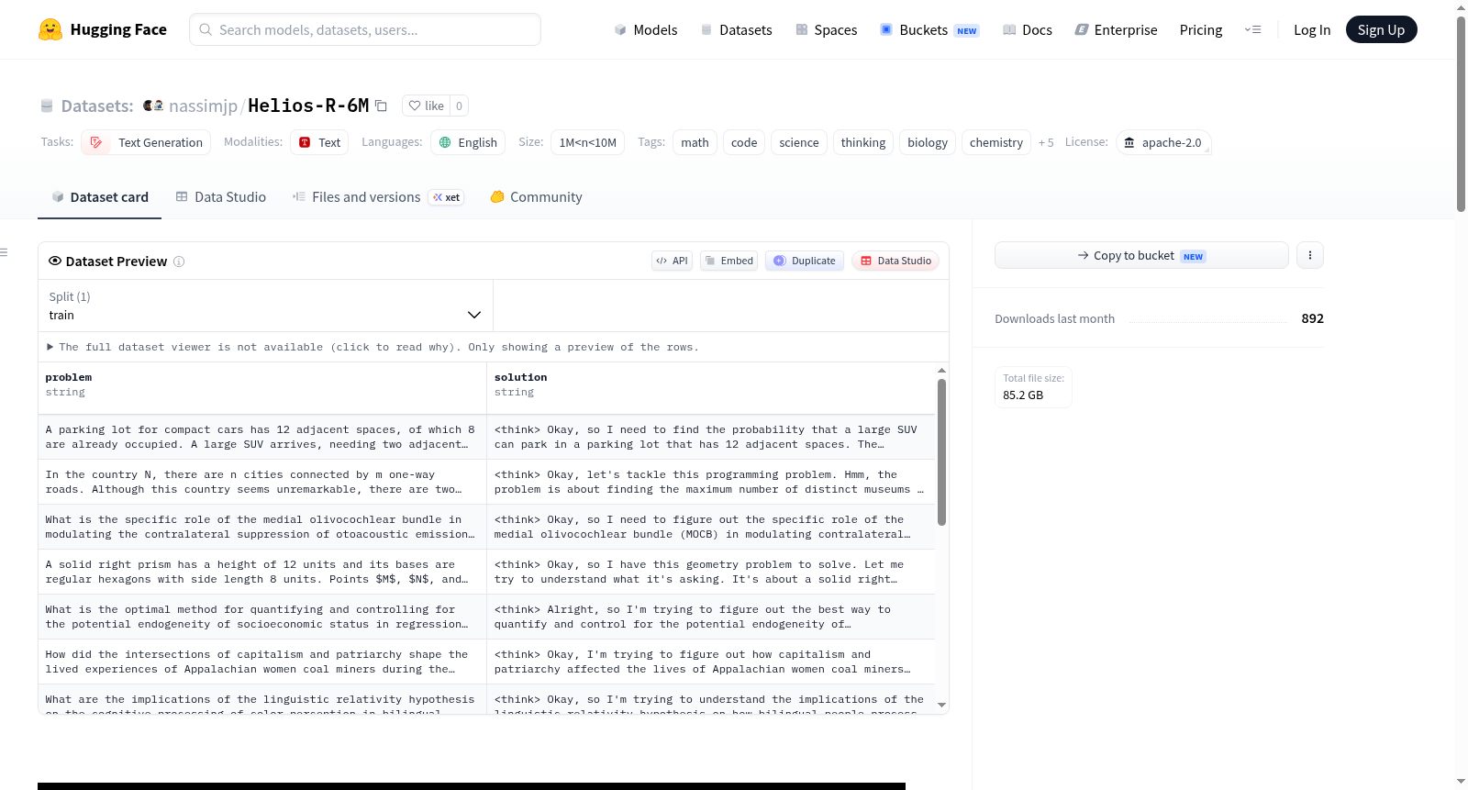This screenshot has height=790, width=1468.
Task: Click the math tag
Action: click(695, 142)
